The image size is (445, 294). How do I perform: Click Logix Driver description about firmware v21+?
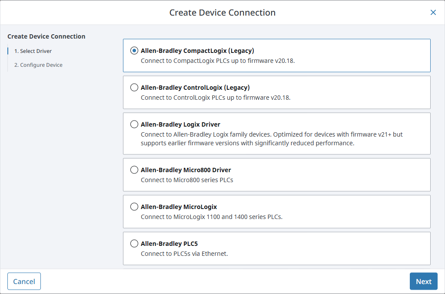click(272, 139)
